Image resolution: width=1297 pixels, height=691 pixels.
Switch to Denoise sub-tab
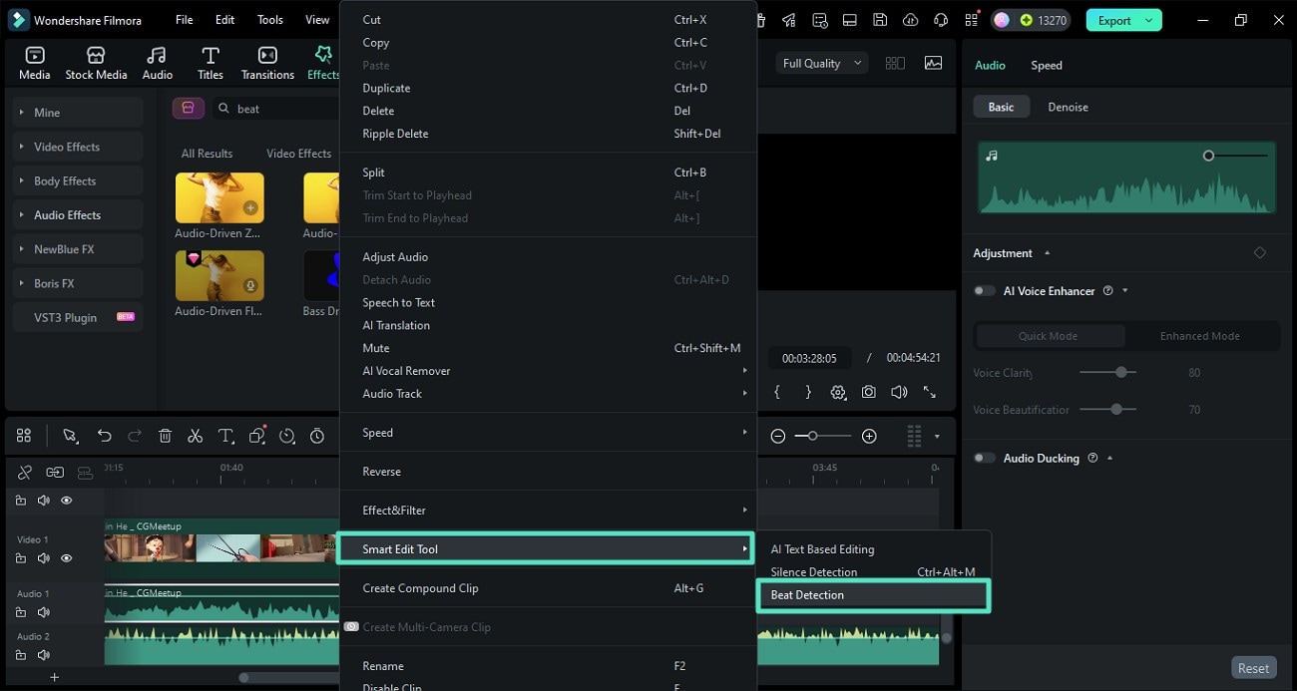[x=1068, y=107]
